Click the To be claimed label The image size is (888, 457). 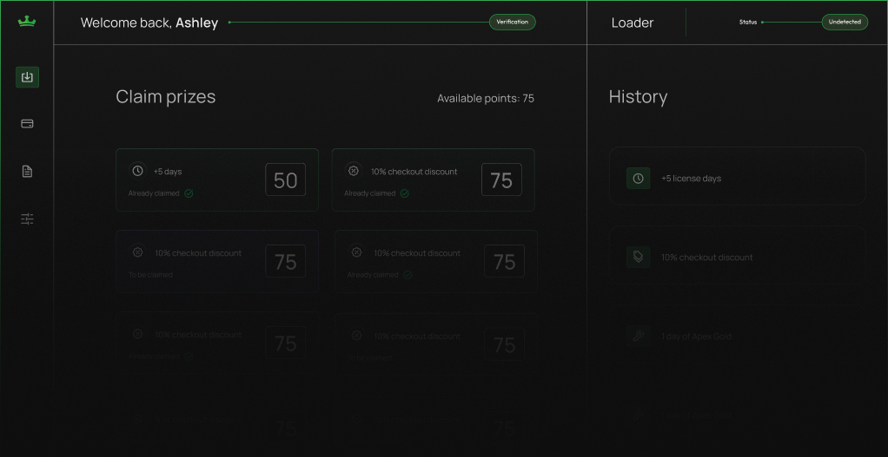150,275
